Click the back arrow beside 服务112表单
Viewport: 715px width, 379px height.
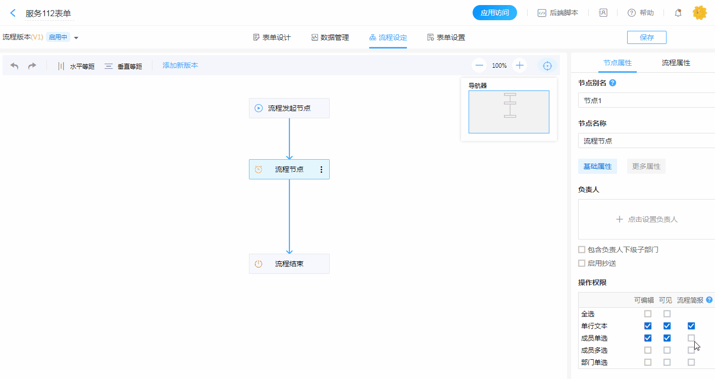tap(13, 13)
